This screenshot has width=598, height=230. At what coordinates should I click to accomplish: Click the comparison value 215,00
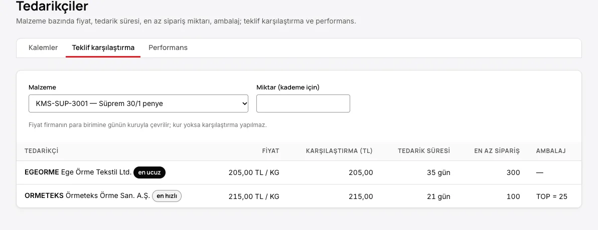(x=361, y=196)
